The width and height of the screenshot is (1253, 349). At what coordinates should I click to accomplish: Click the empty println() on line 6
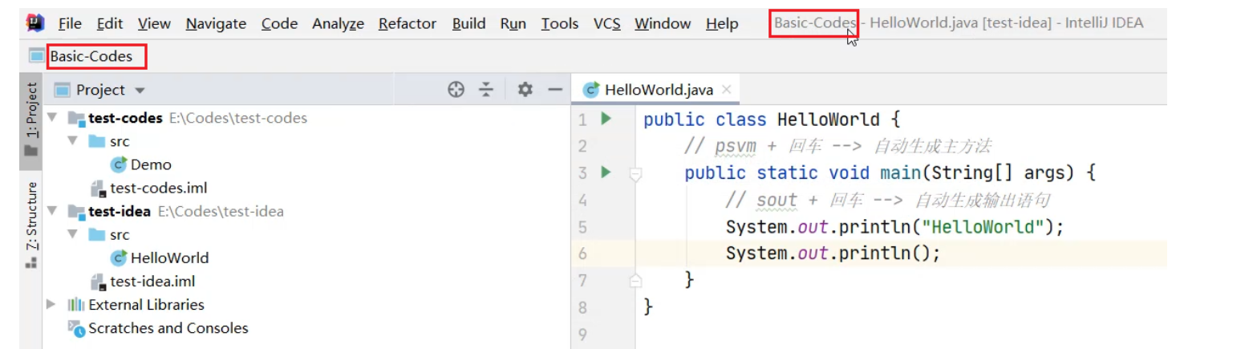coord(833,254)
